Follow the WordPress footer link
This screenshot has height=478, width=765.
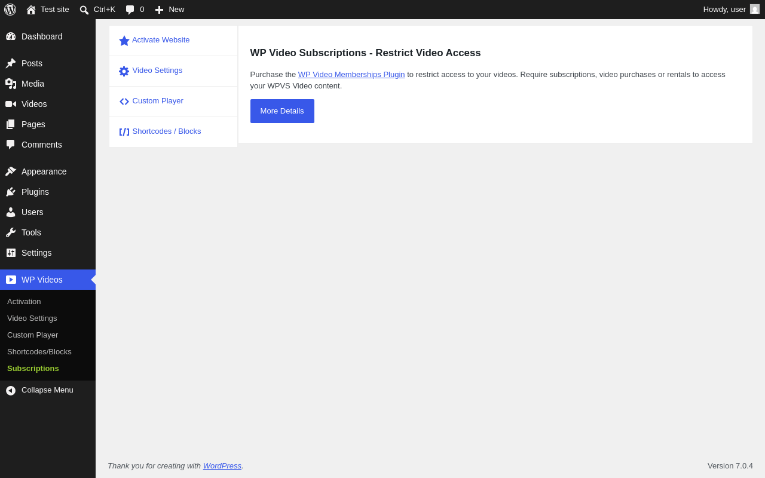coord(222,466)
